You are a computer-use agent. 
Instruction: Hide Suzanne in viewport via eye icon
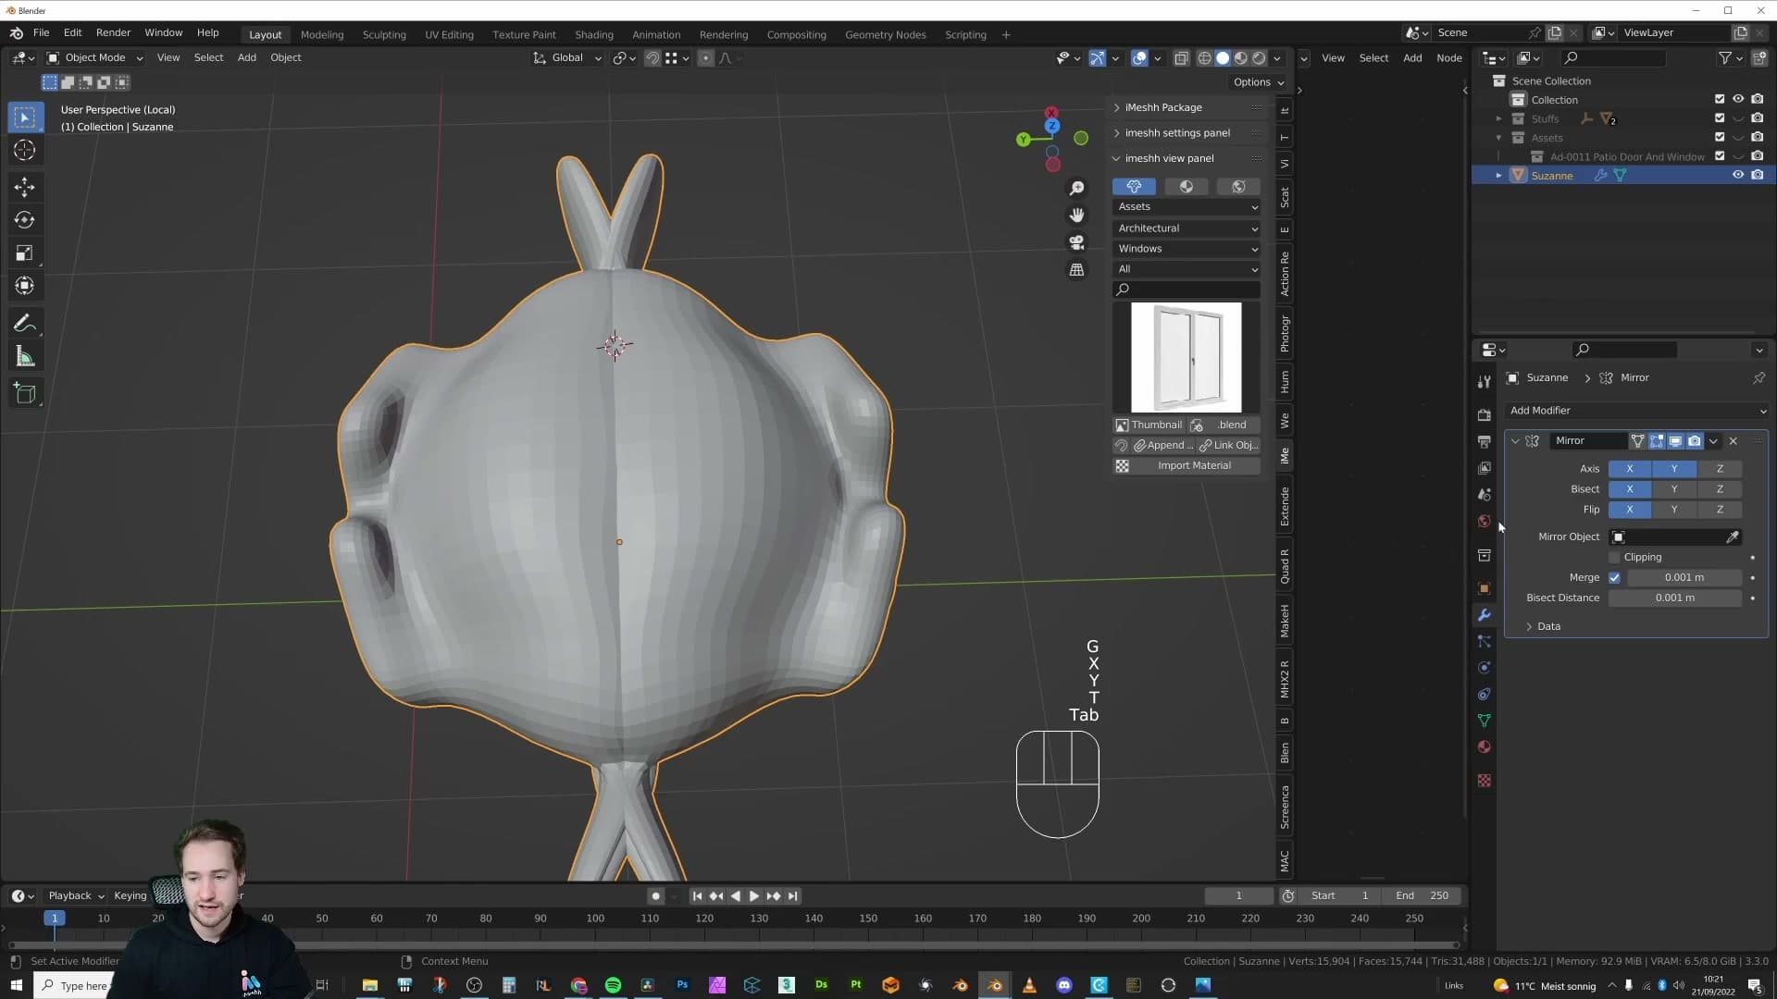1738,176
